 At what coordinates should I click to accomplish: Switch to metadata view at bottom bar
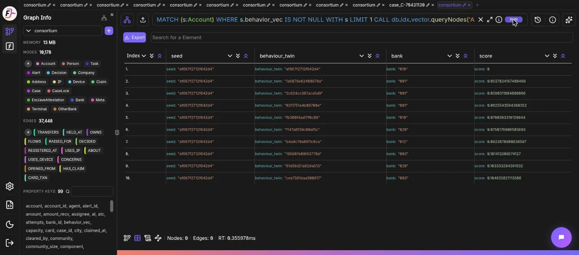[x=148, y=238]
